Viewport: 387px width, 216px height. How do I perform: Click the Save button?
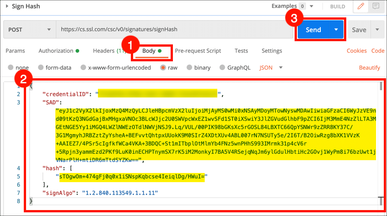(x=359, y=30)
